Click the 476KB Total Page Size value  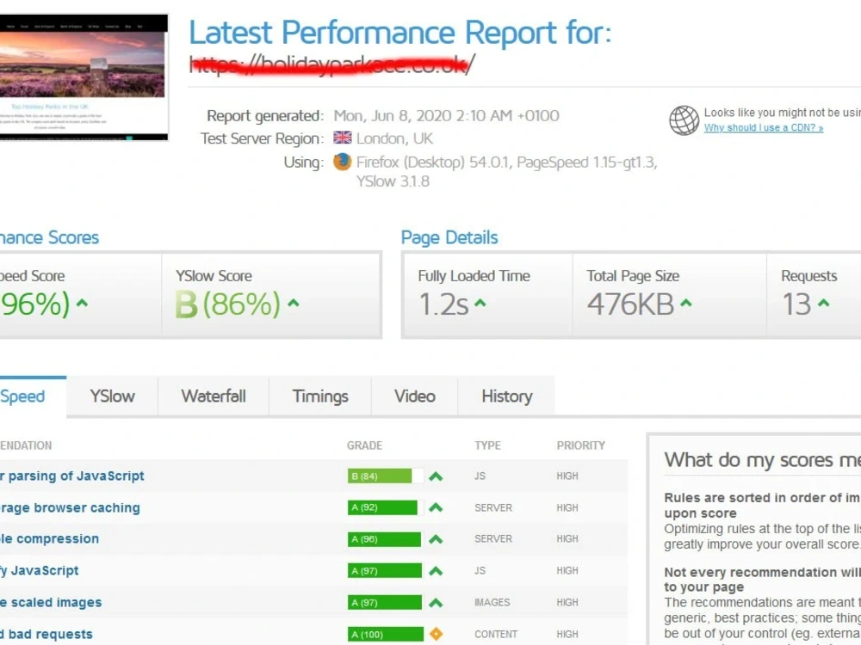630,304
